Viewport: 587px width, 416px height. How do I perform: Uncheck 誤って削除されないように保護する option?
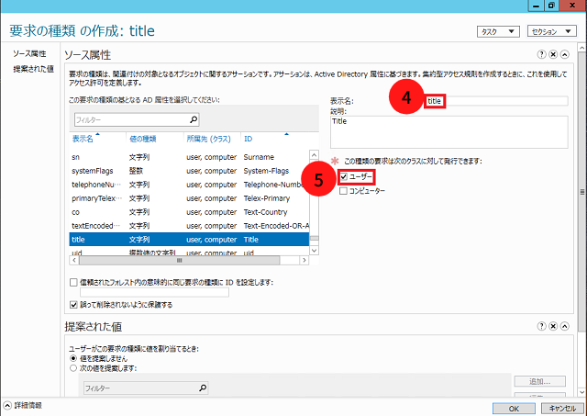tap(74, 304)
